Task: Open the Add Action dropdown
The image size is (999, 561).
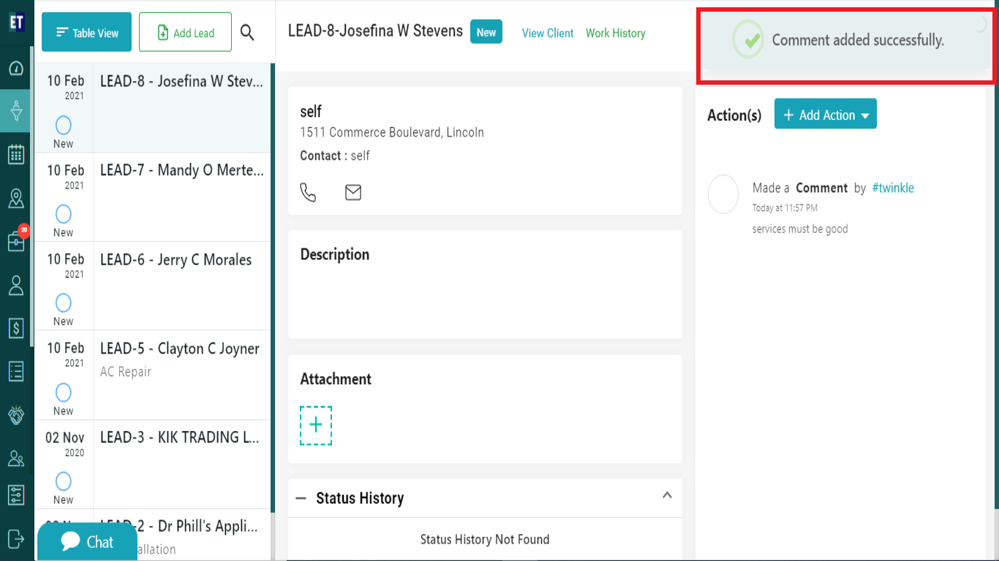Action: [x=826, y=114]
